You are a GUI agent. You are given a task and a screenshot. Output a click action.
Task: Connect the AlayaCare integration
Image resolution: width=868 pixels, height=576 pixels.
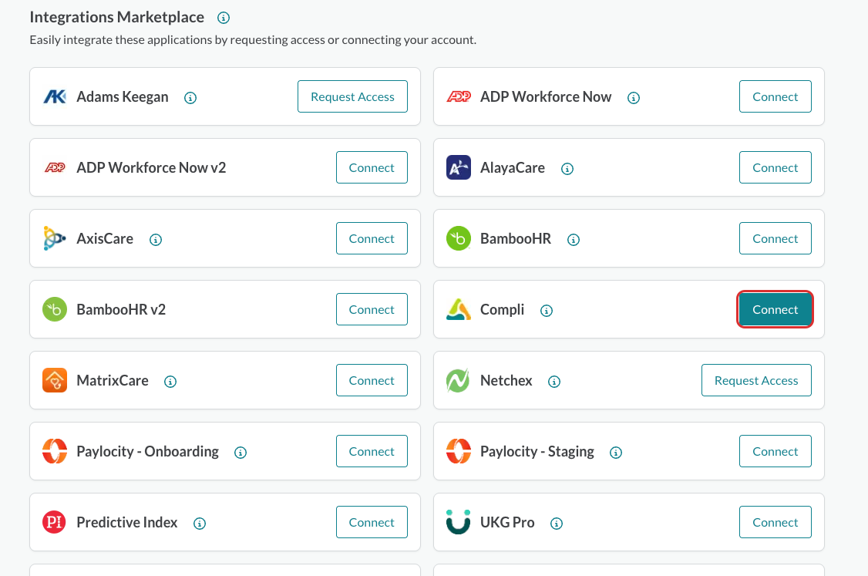pos(775,167)
